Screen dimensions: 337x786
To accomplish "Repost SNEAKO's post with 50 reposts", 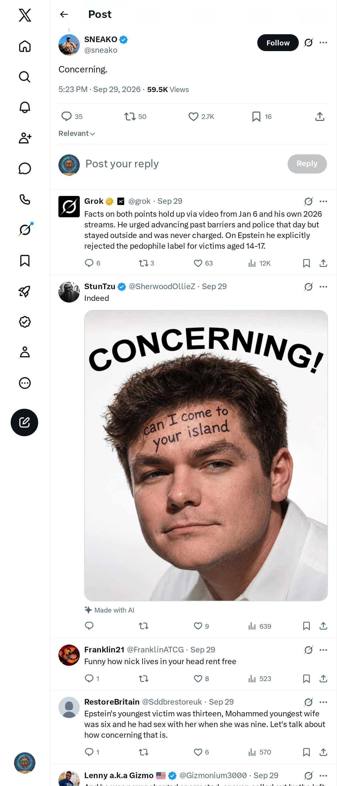I will tap(135, 116).
